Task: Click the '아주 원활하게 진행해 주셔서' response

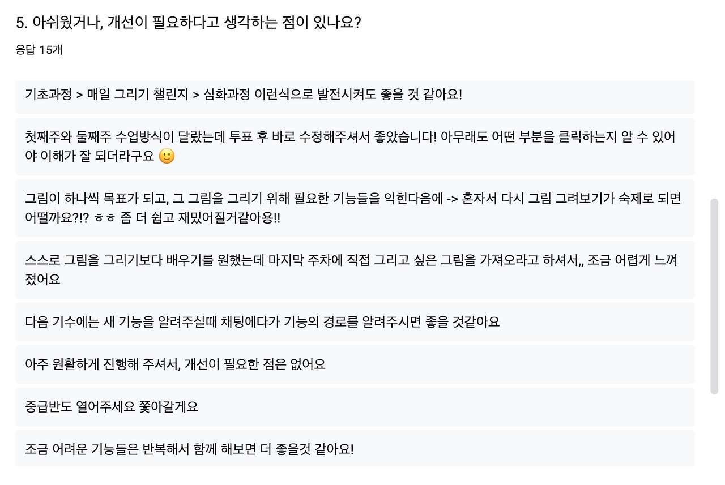Action: click(x=355, y=364)
